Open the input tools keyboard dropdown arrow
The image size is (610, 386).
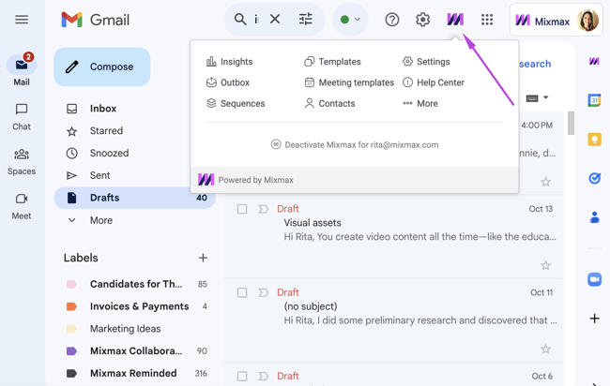pos(546,97)
